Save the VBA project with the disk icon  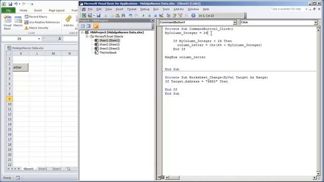pos(99,16)
